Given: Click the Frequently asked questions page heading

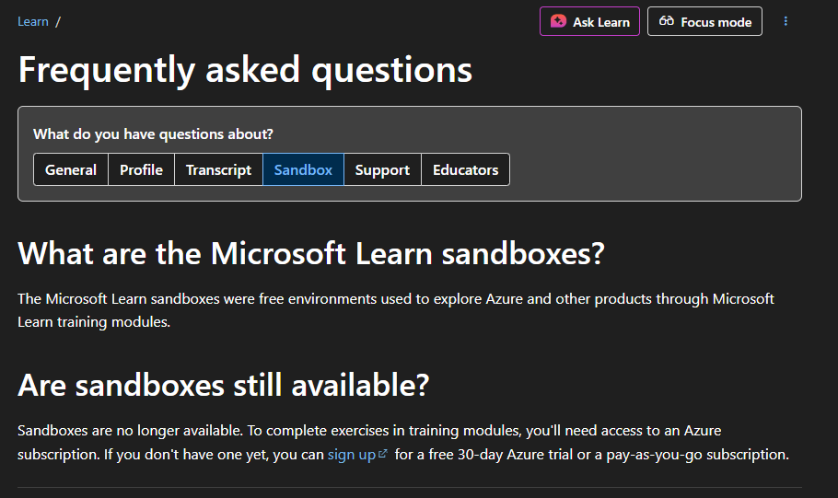Looking at the screenshot, I should coord(245,69).
